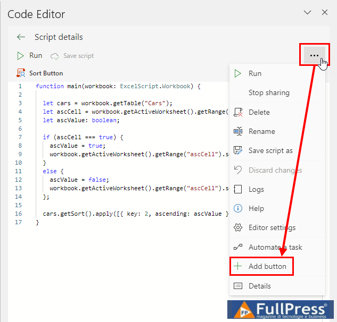Click the Logs icon in menu
337x322 pixels.
click(x=237, y=189)
